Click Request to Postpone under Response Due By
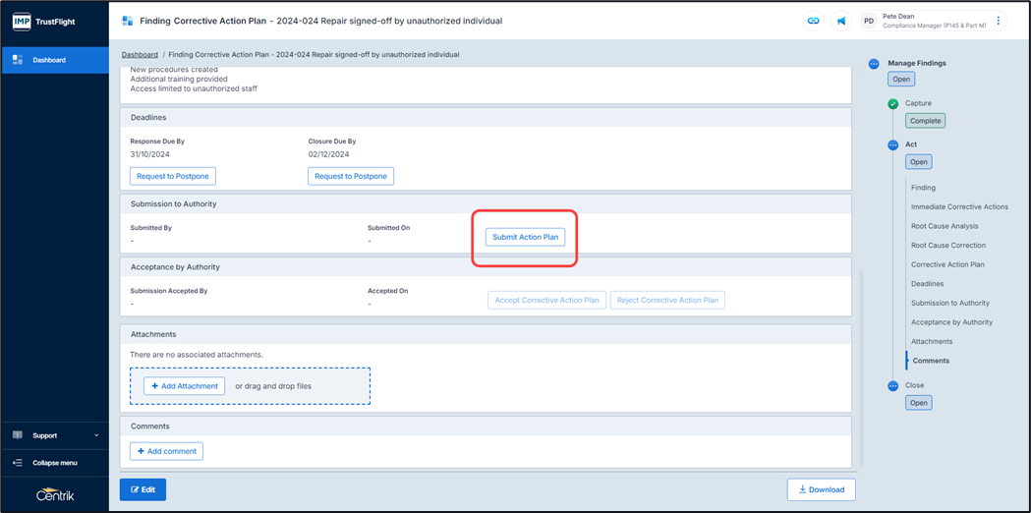Viewport: 1031px width, 513px height. (x=173, y=176)
